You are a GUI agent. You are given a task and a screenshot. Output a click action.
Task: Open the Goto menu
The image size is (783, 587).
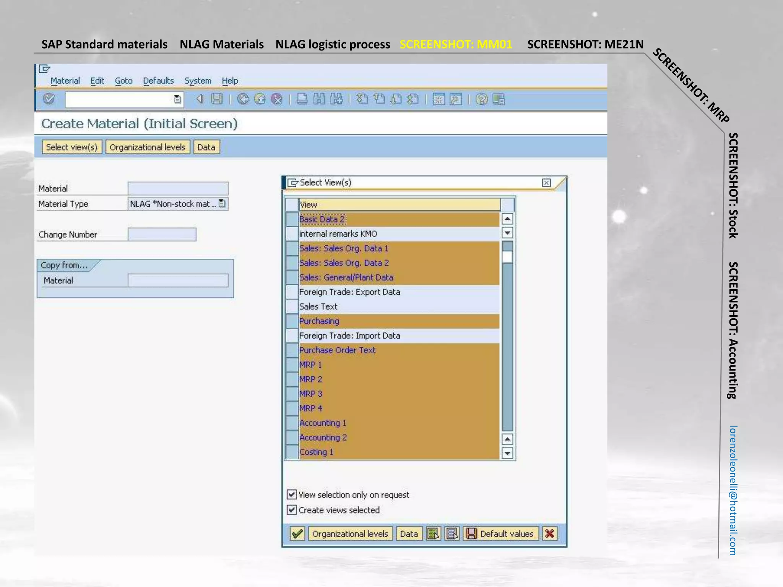[x=124, y=81]
